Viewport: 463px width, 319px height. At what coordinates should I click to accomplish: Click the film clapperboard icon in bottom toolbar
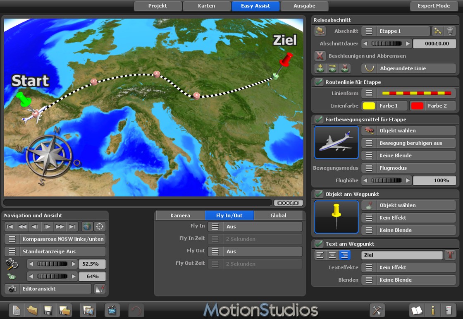click(112, 310)
